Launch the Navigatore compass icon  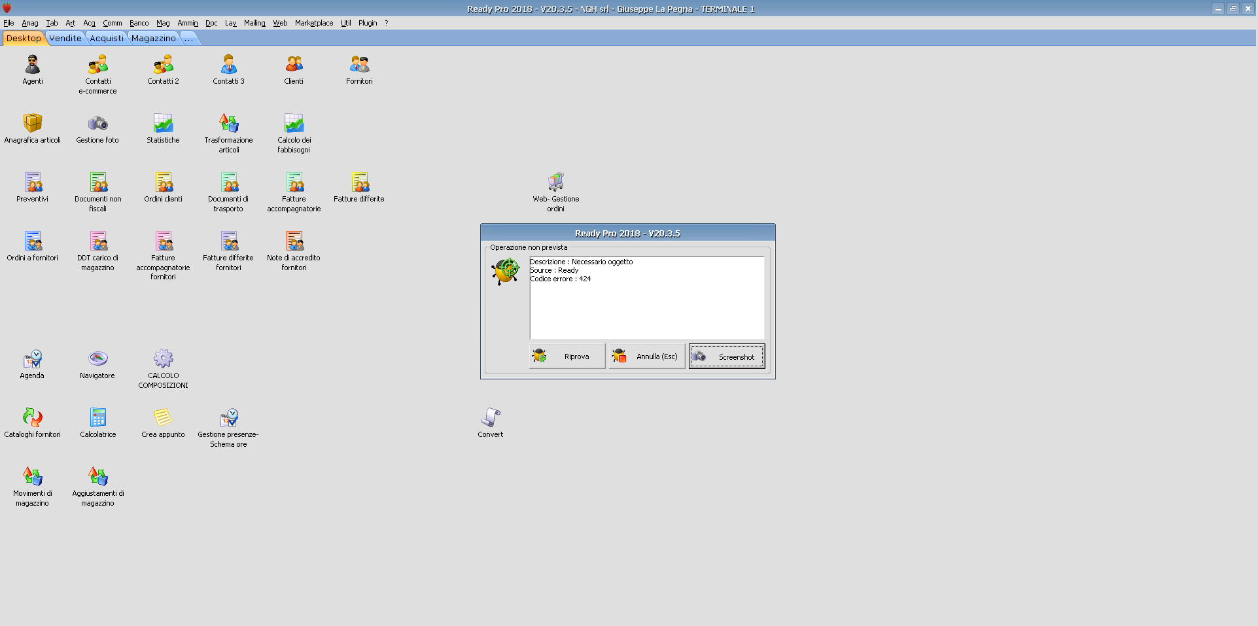[x=98, y=359]
